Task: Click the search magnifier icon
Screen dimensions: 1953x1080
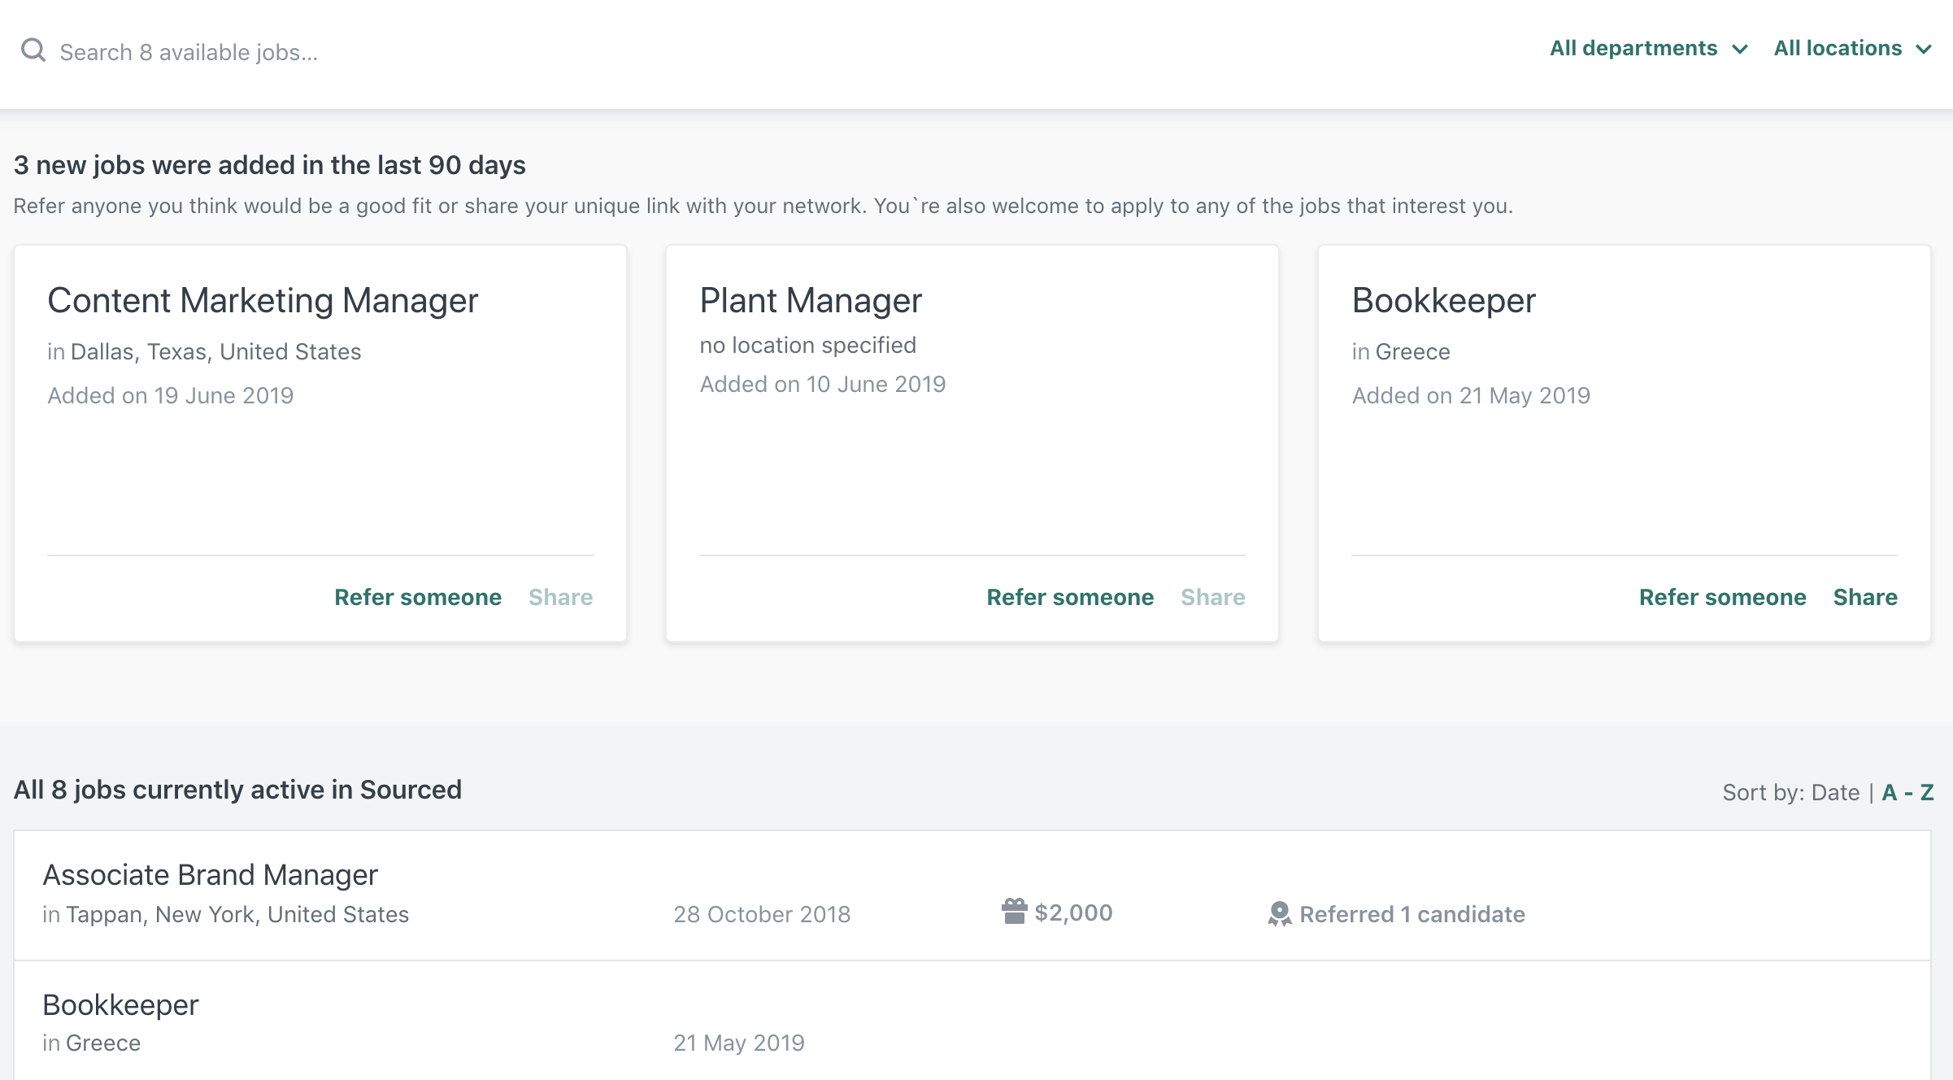Action: click(x=33, y=50)
